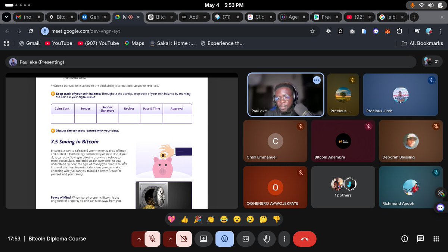This screenshot has height=252, width=448.
Task: Toggle the emoji reactions bar button
Action: point(224,239)
